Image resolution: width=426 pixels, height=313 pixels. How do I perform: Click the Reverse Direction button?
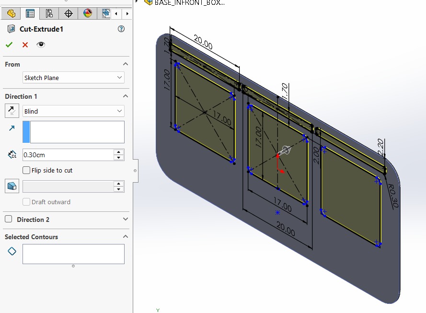(x=12, y=111)
